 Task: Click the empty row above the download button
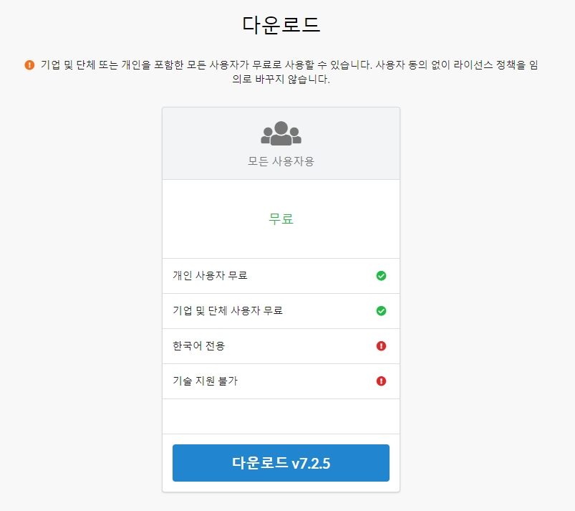point(280,416)
